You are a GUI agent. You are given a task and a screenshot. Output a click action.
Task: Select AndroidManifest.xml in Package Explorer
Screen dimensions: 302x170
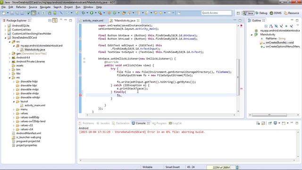28,133
